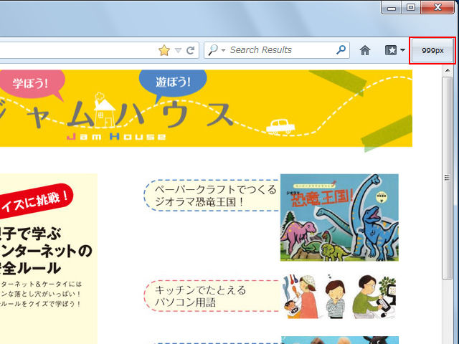Click the vertical scrollbar thumb
459x344 pixels.
(448, 178)
